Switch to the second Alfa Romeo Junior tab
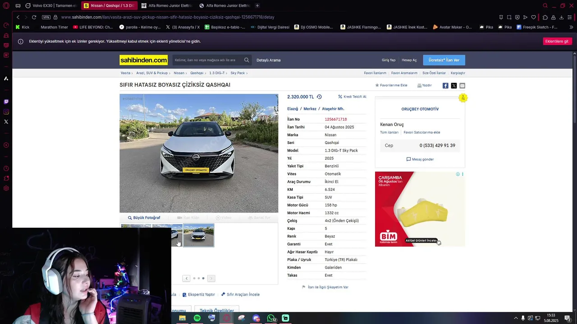Image resolution: width=577 pixels, height=324 pixels. [224, 5]
